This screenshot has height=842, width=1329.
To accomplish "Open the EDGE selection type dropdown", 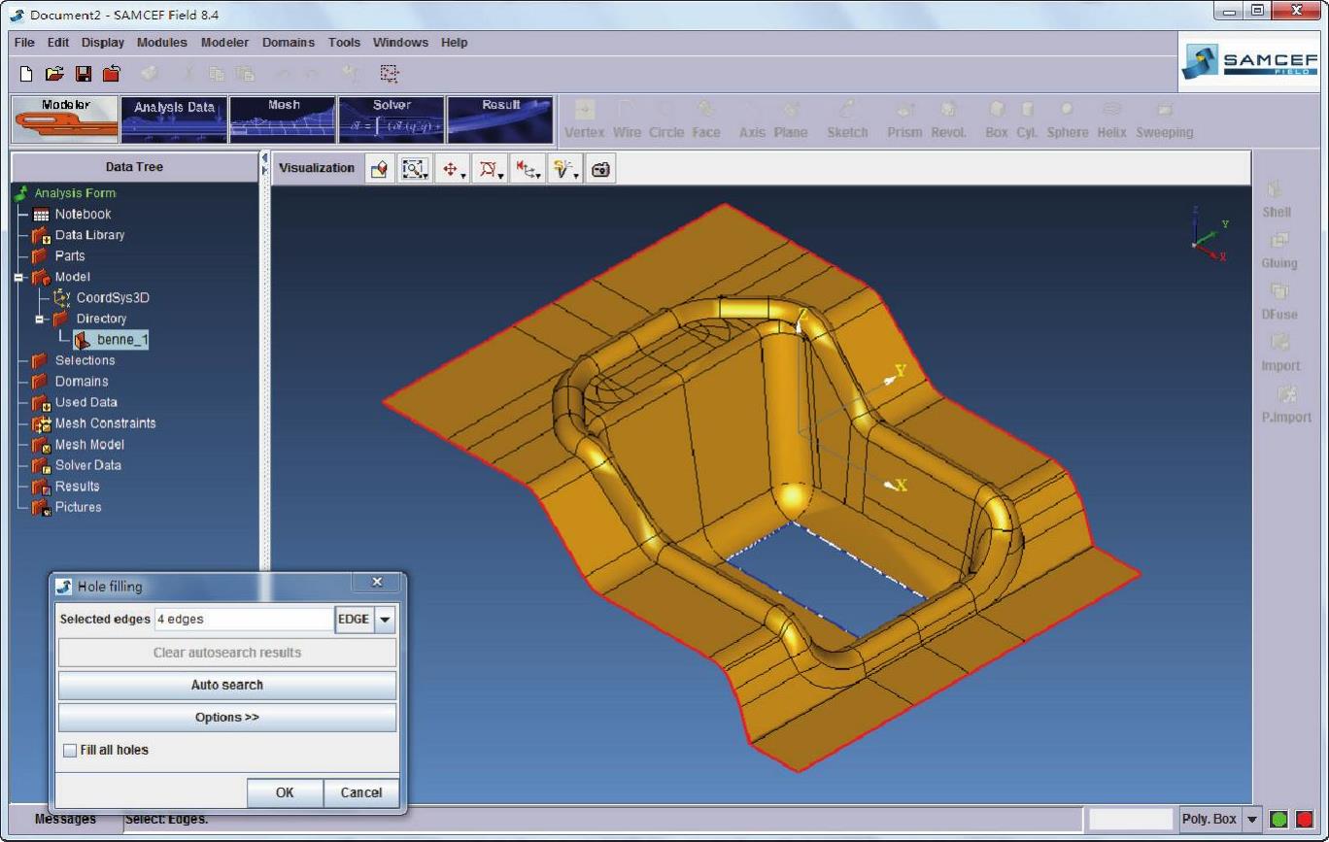I will (x=385, y=620).
